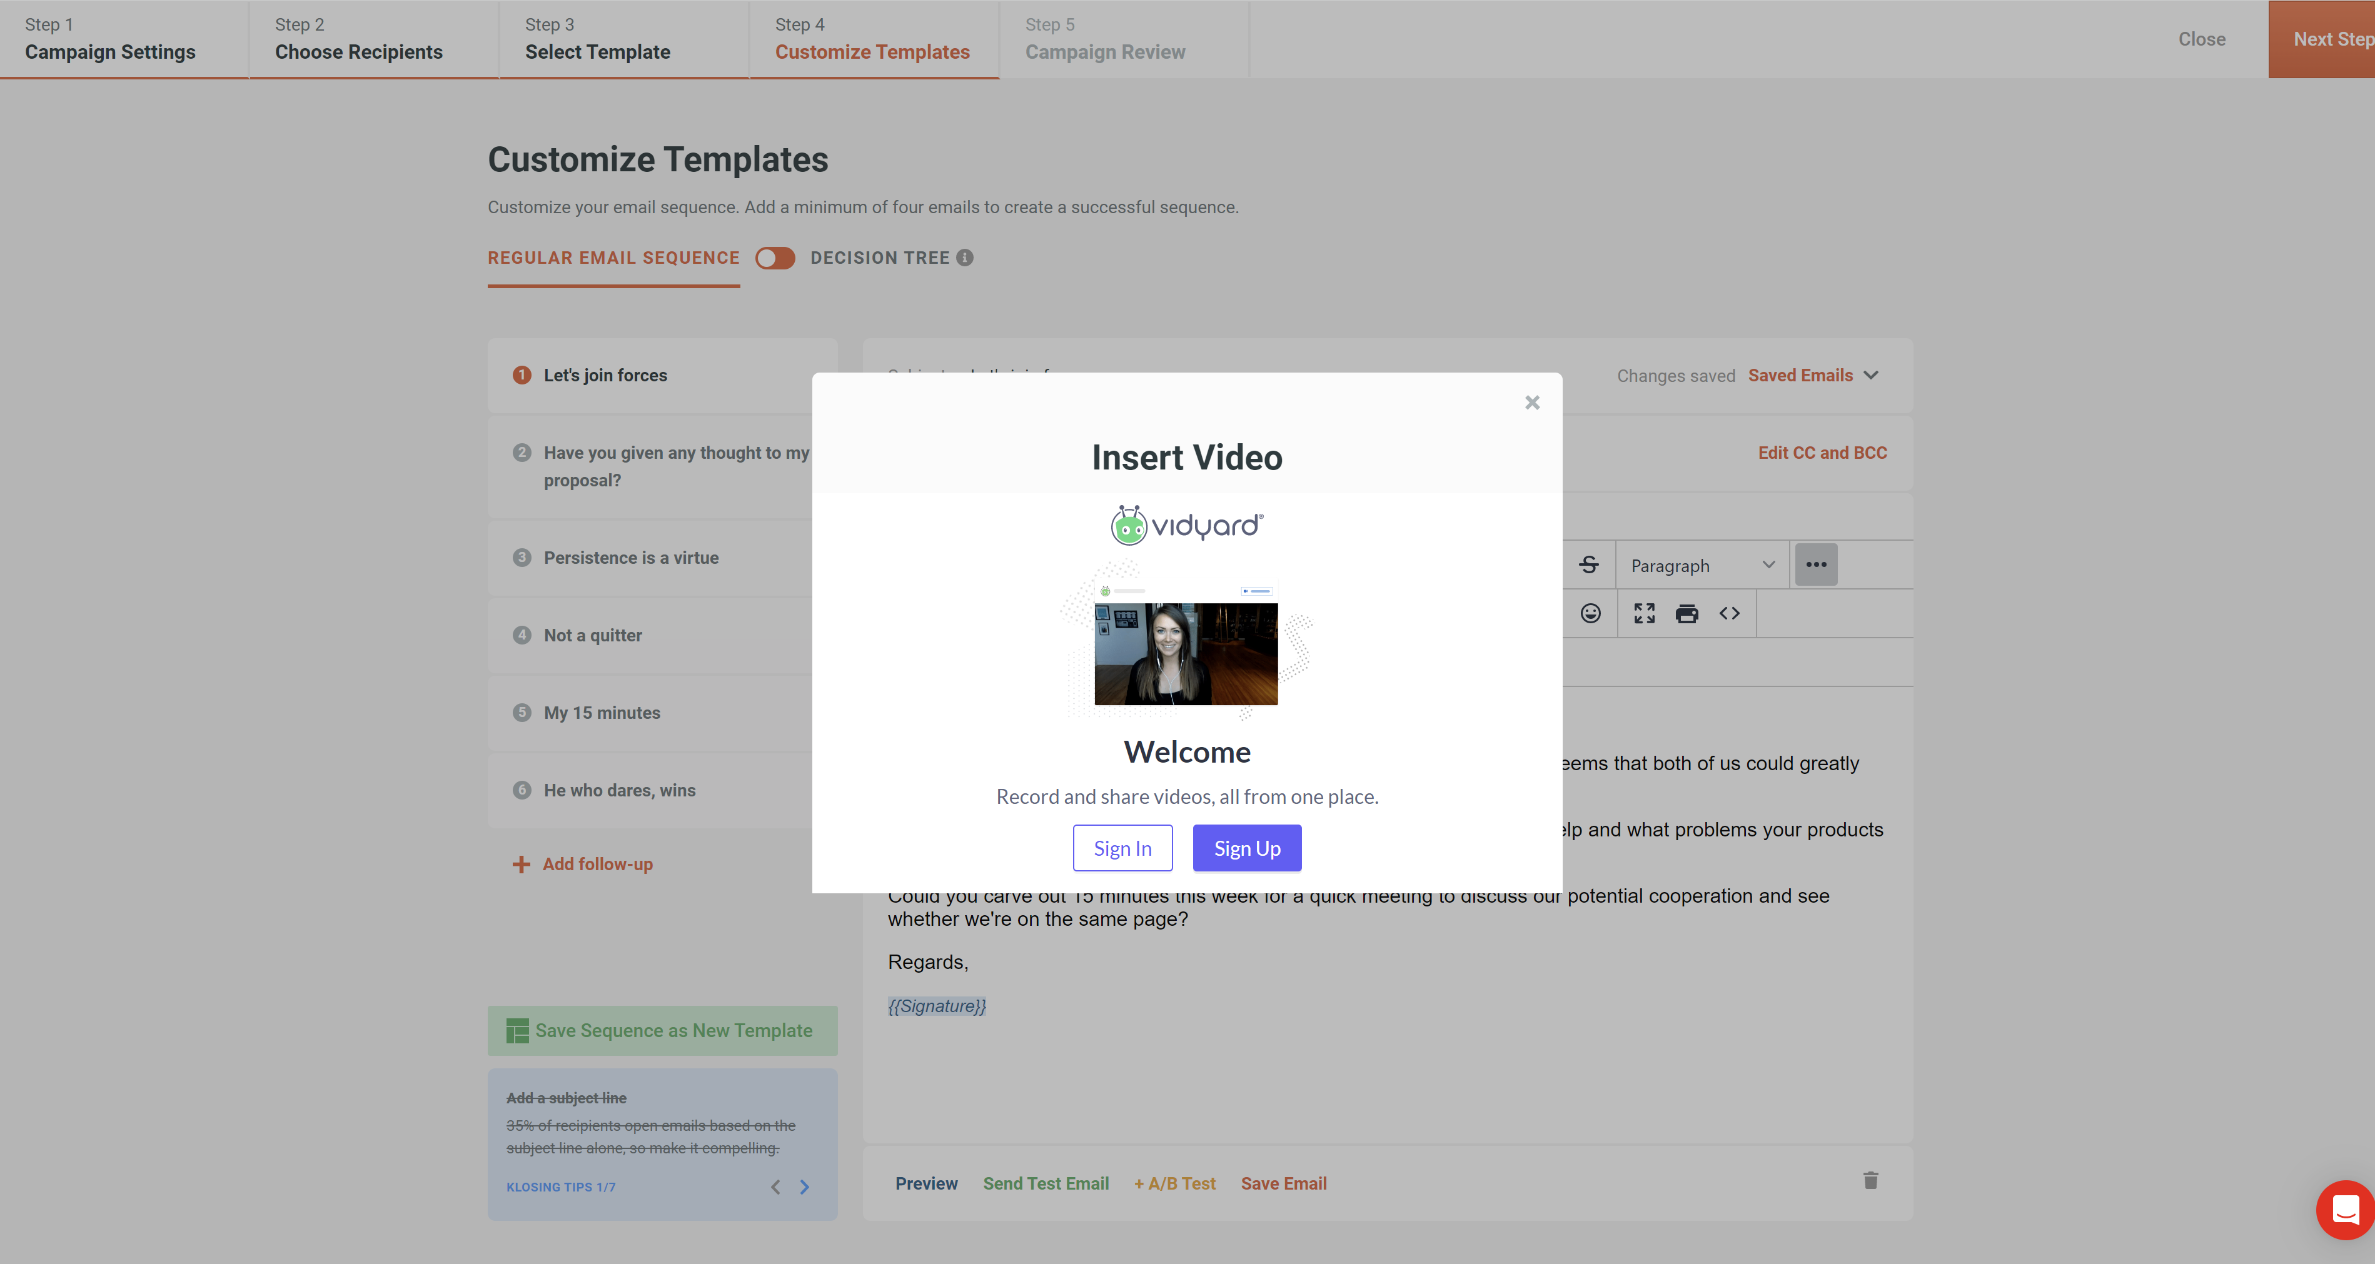2375x1264 pixels.
Task: Open source code view icon
Action: 1728,613
